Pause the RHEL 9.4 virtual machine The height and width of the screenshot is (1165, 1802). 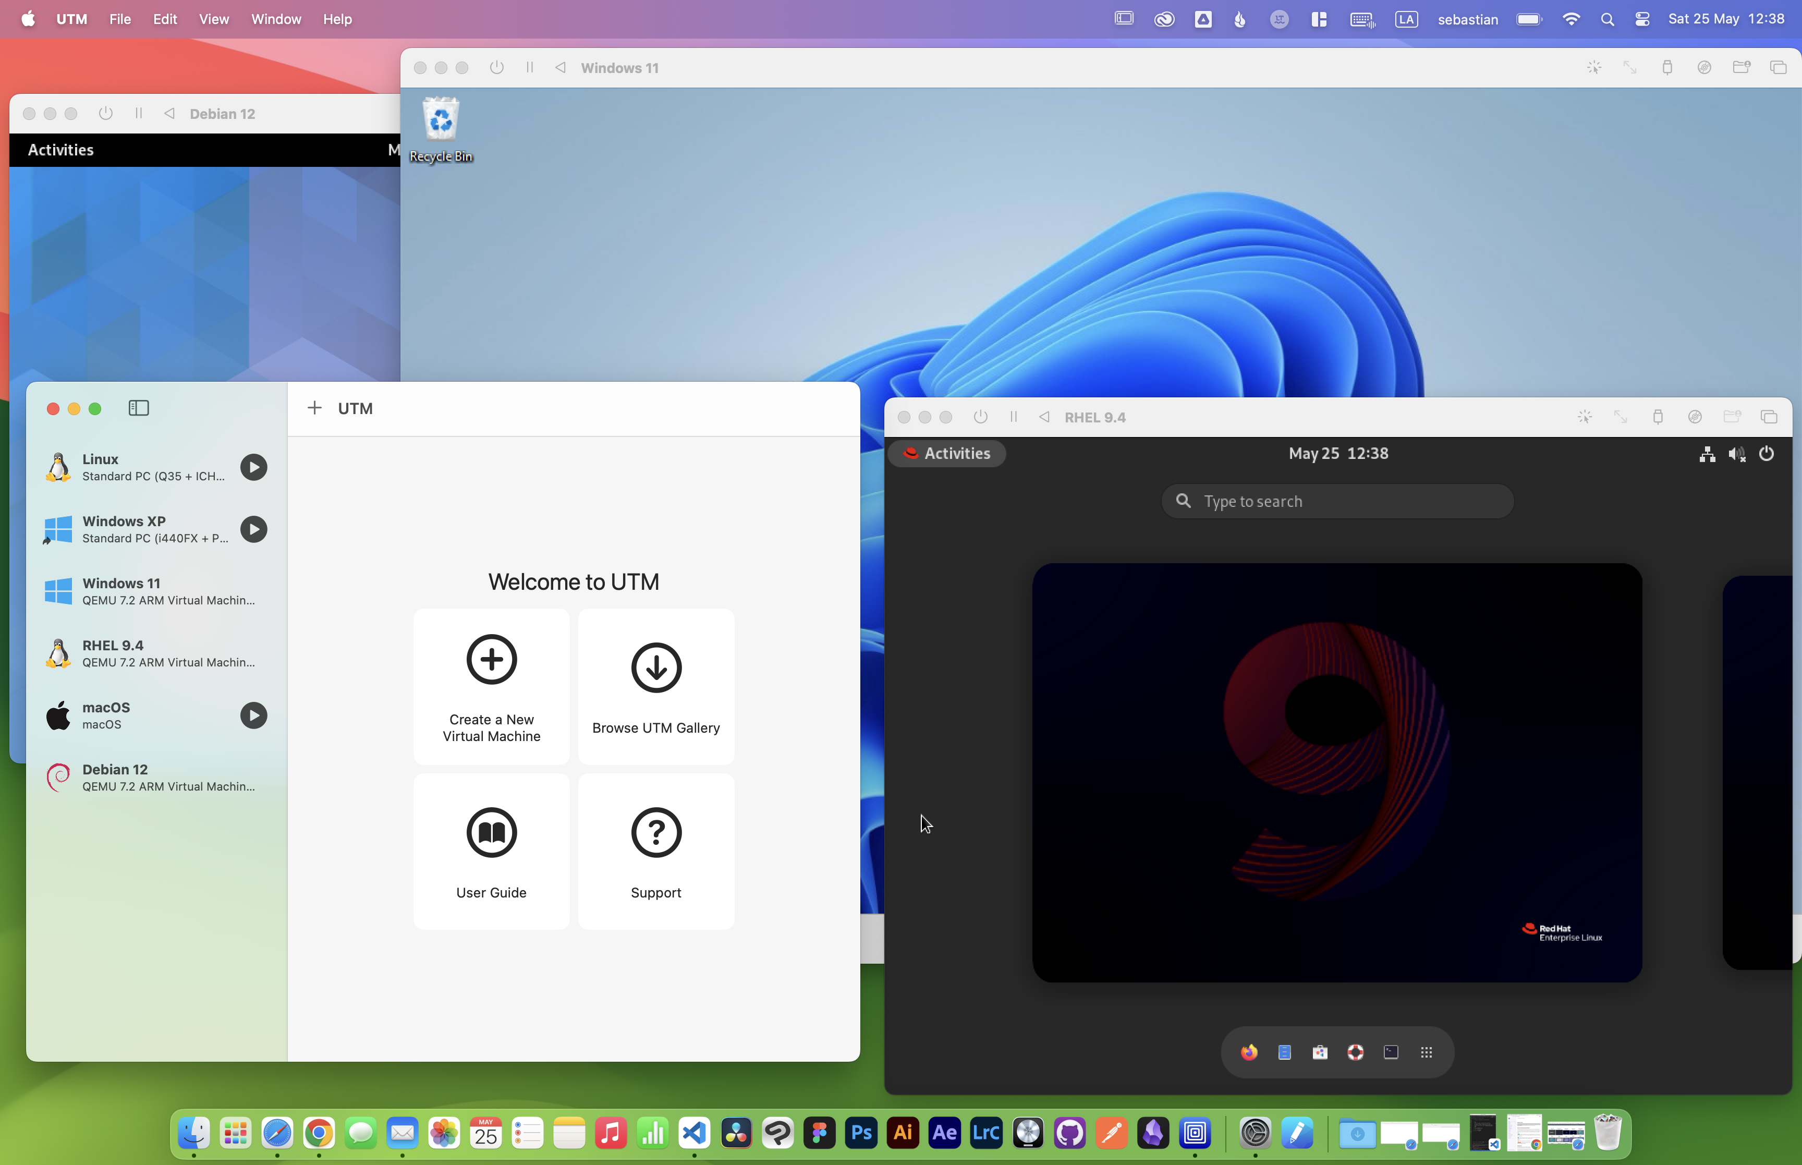pyautogui.click(x=1013, y=417)
